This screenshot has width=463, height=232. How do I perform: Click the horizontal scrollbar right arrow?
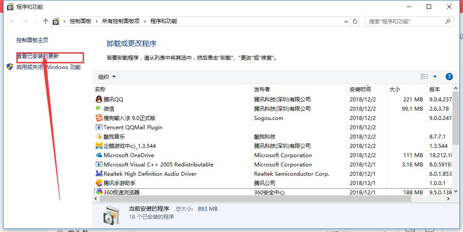[448, 199]
